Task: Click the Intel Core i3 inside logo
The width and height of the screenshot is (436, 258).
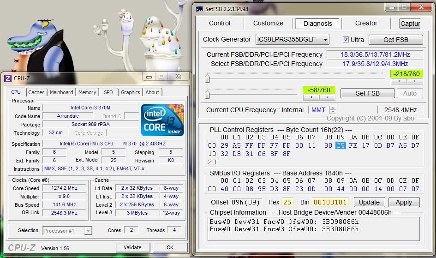Action: [x=162, y=120]
